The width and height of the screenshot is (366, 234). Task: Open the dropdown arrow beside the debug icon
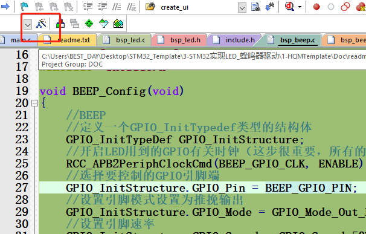point(300,7)
